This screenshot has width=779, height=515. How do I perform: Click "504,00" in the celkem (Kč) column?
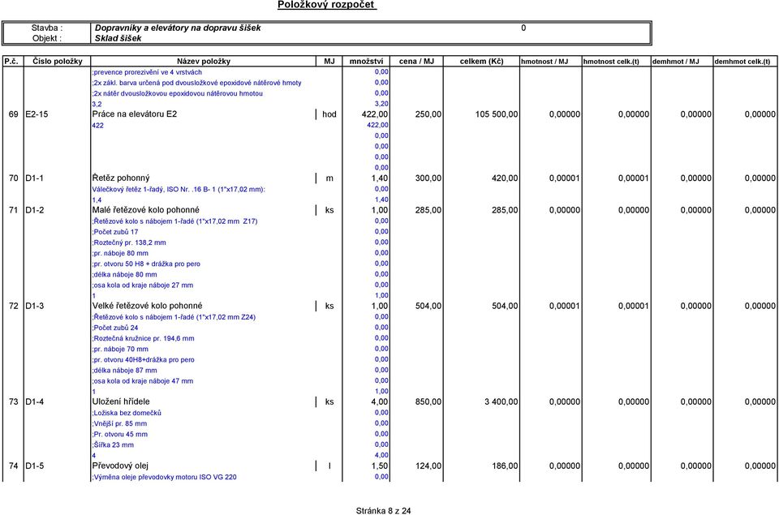coord(505,306)
